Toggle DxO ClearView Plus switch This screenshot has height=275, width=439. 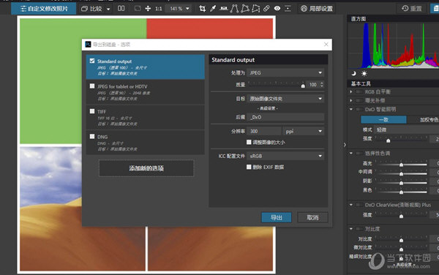click(x=359, y=205)
